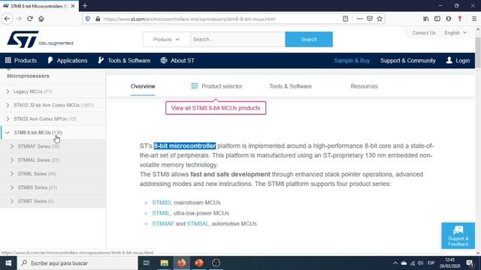Switch to Product selector tab
Image resolution: width=481 pixels, height=270 pixels.
tap(216, 86)
